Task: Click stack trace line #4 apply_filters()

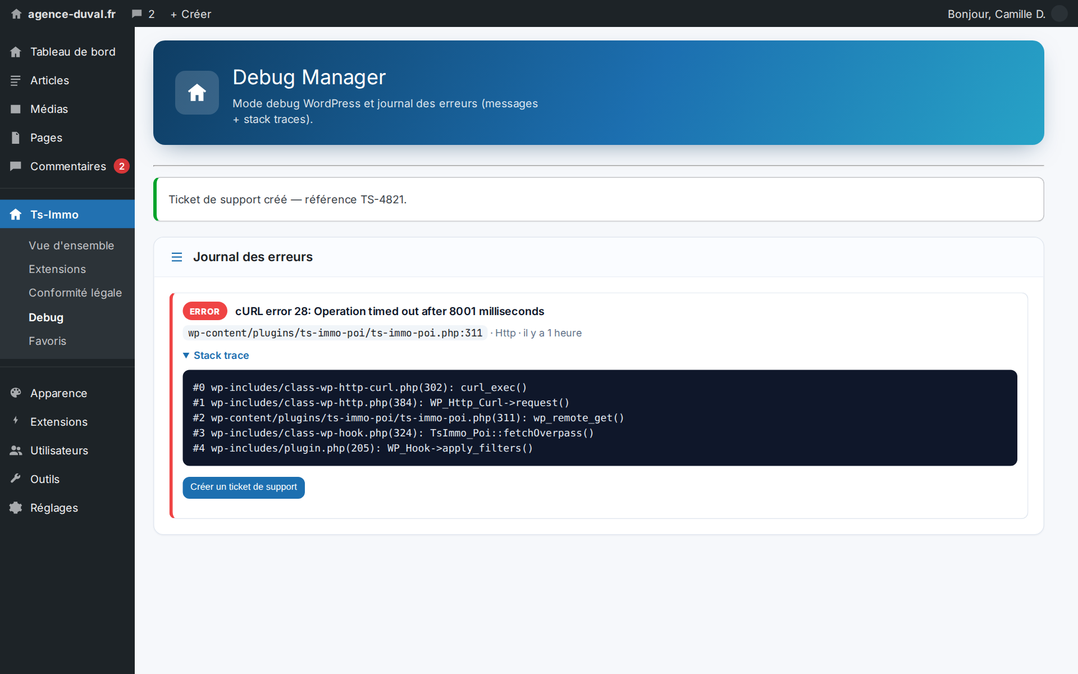Action: tap(363, 448)
